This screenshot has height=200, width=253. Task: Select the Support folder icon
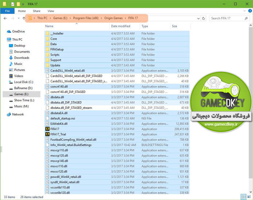[x=47, y=60]
